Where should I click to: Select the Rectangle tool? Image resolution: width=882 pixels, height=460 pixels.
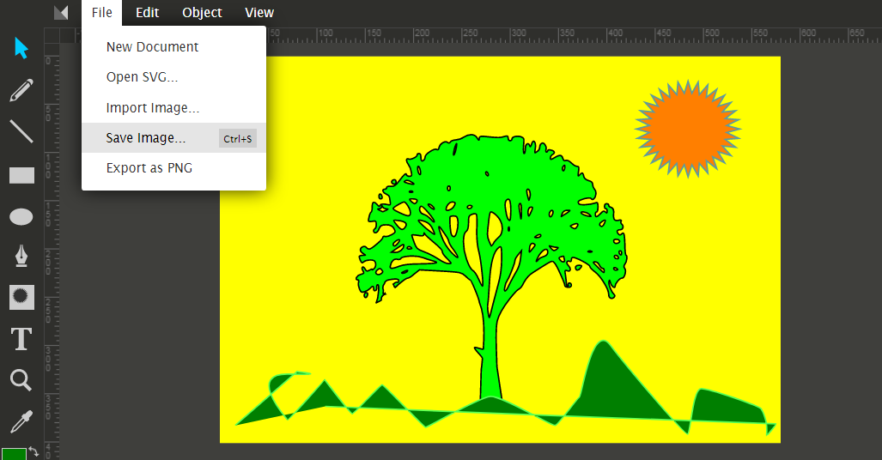pyautogui.click(x=21, y=175)
